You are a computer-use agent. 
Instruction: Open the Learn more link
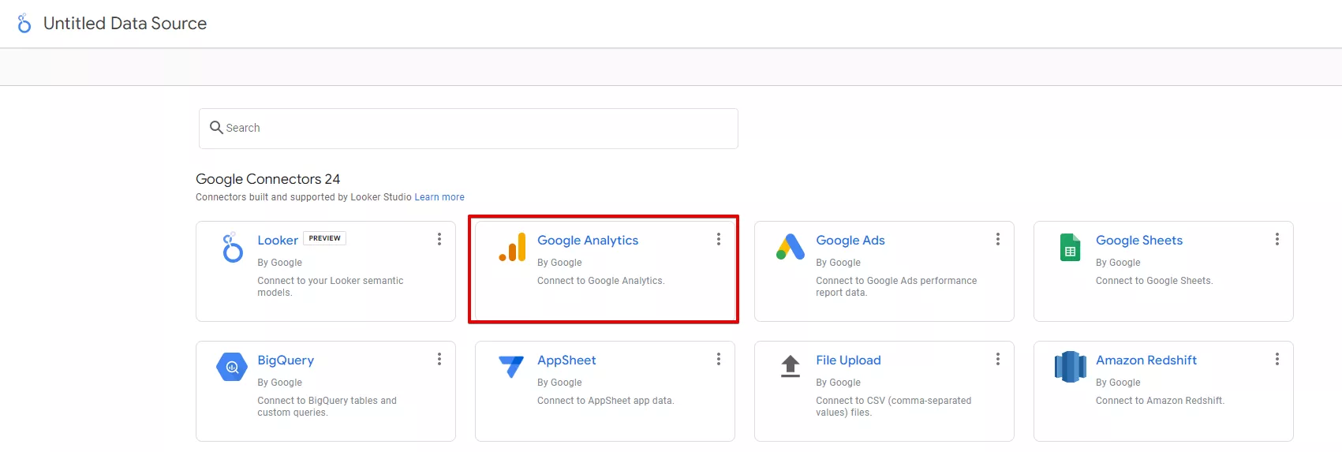click(439, 197)
